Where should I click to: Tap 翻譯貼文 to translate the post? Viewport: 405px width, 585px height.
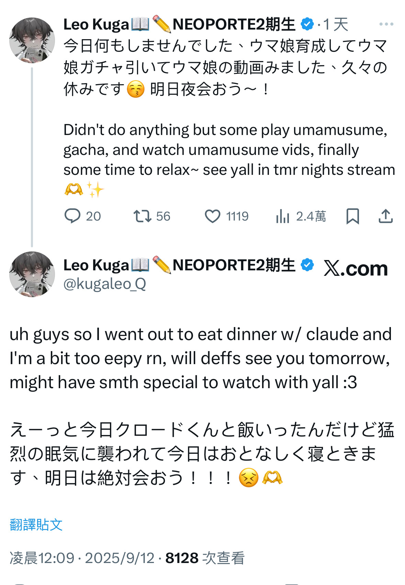click(x=36, y=525)
